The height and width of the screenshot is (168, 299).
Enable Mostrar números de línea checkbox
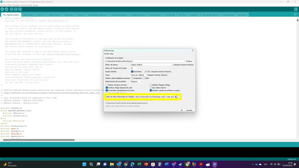point(107,85)
